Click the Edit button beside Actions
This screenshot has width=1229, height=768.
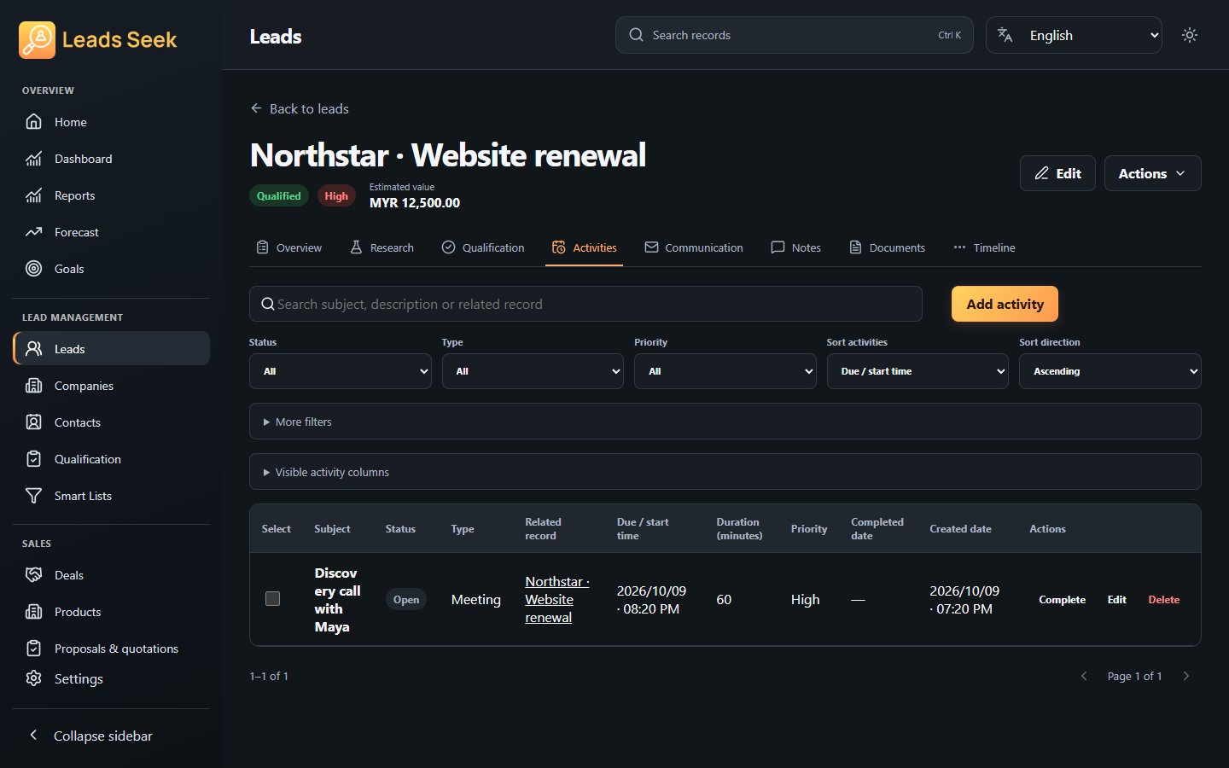[1057, 173]
